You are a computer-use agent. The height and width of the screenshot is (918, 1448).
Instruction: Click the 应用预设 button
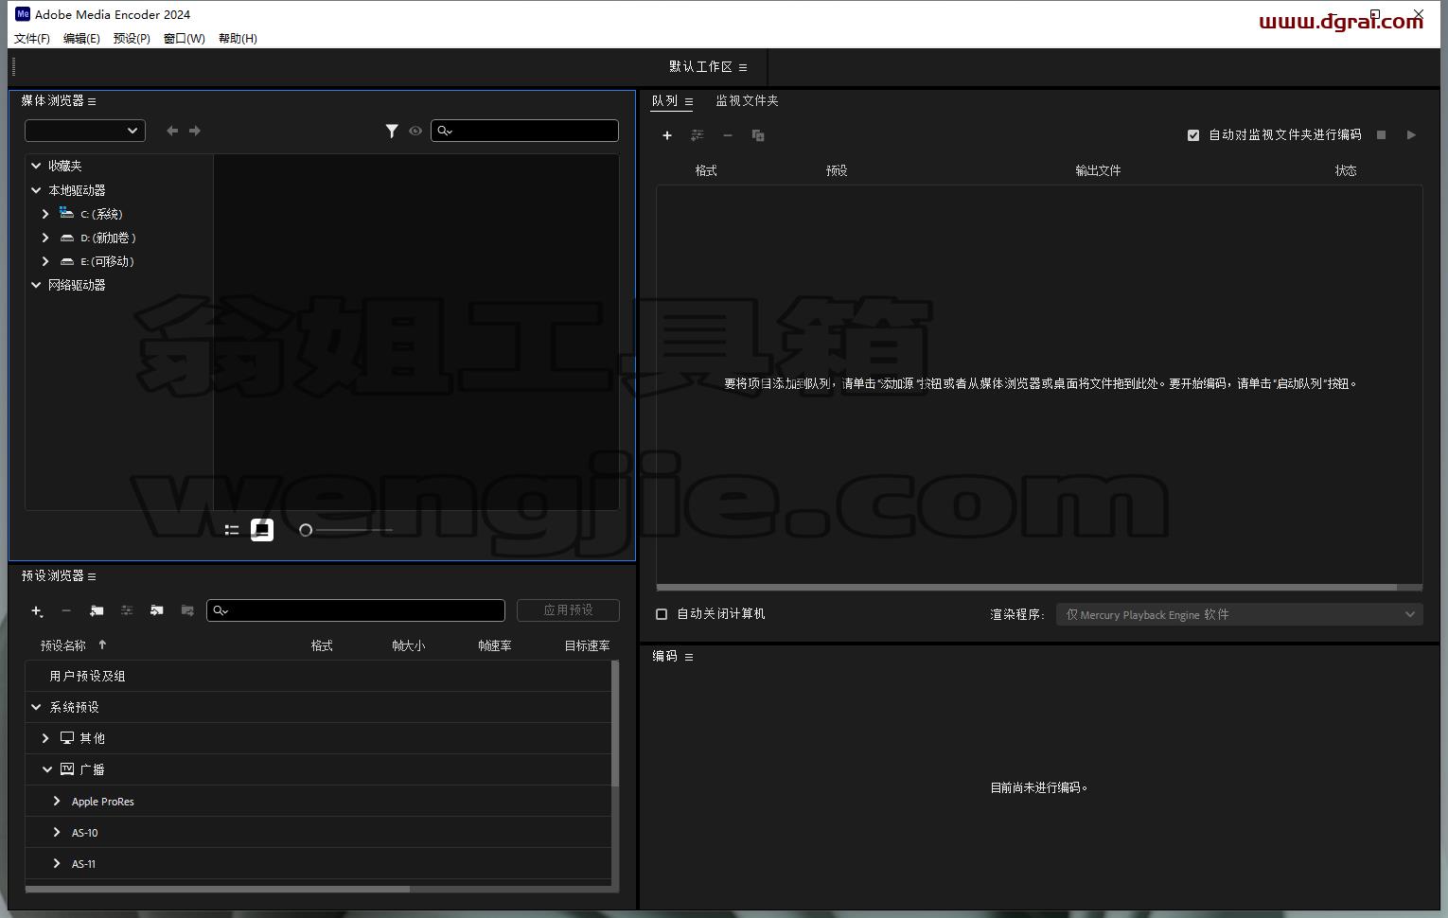tap(568, 610)
